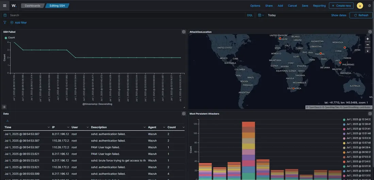
Task: Refresh the dashboard data
Action: click(361, 15)
